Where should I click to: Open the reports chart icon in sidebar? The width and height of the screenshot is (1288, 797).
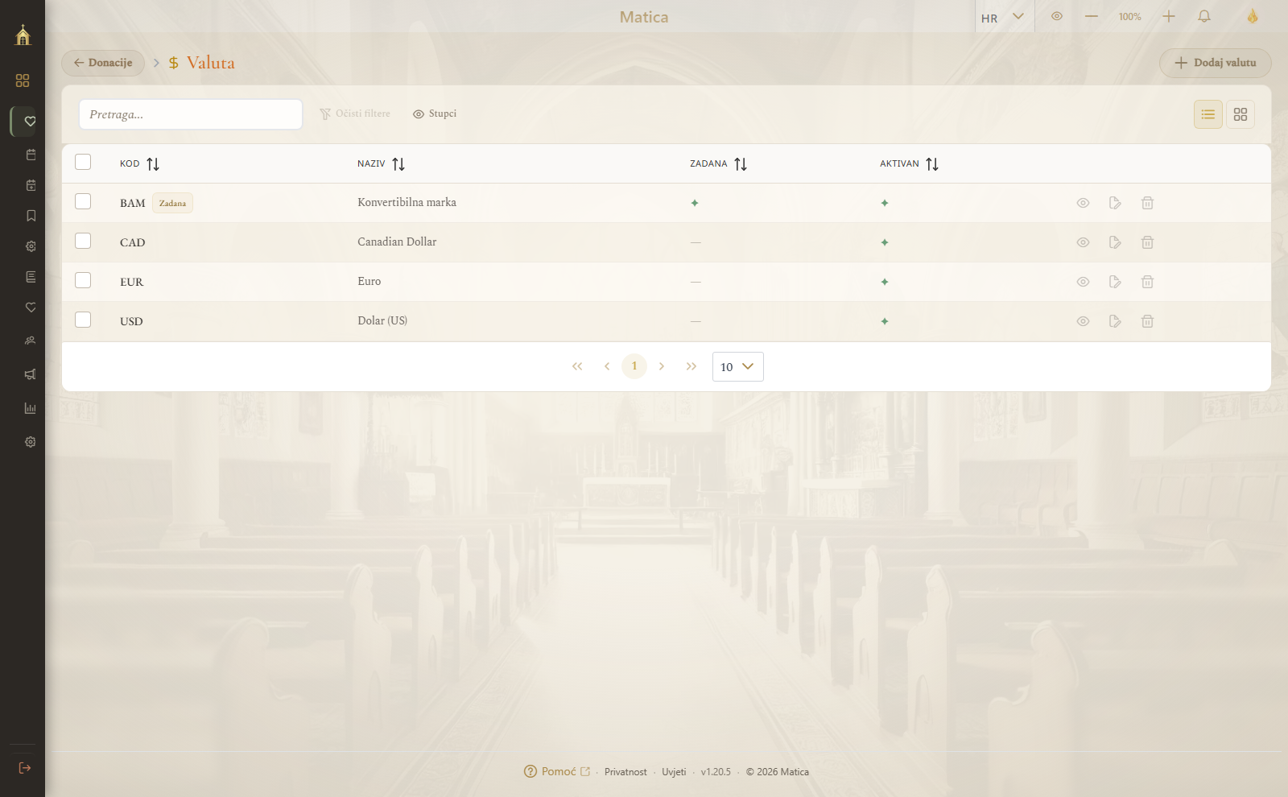tap(31, 408)
